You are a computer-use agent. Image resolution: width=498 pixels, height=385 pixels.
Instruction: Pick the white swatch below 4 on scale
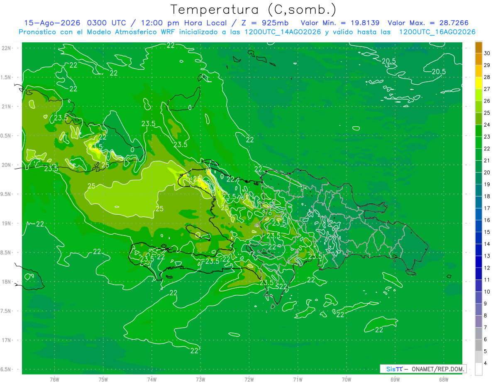click(478, 369)
